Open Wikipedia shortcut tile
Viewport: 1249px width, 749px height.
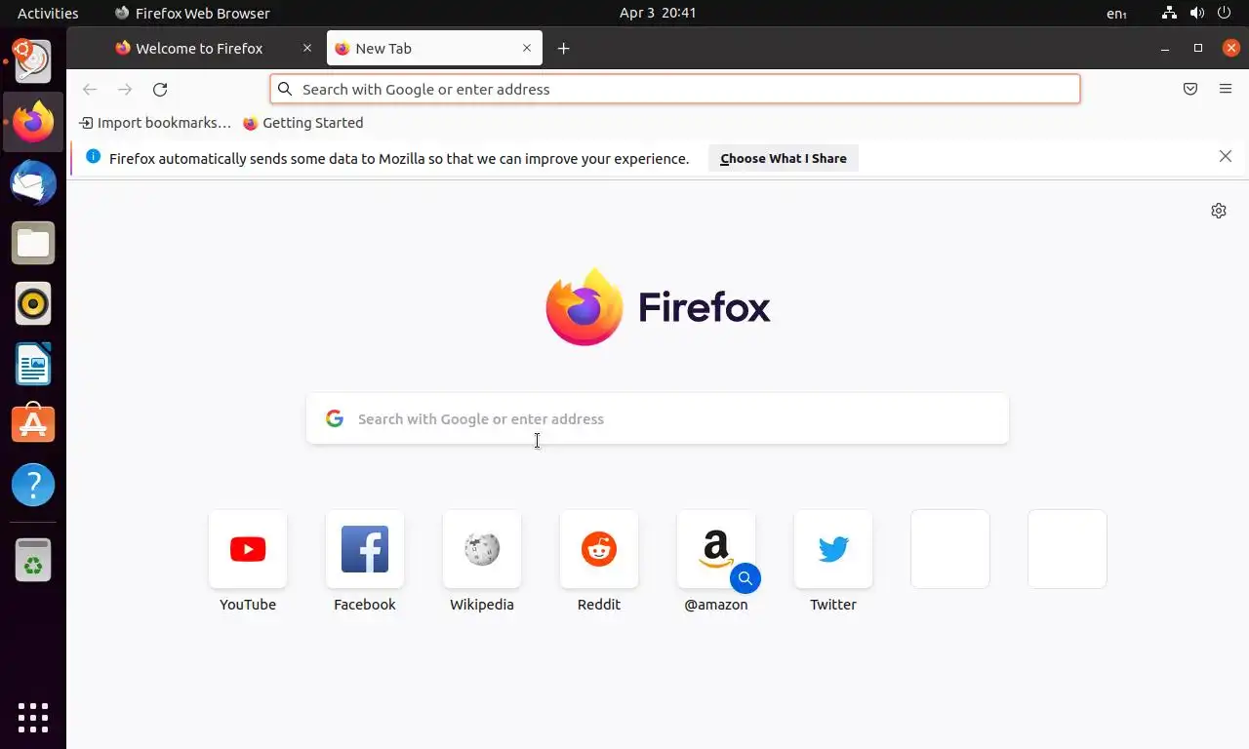pos(482,549)
